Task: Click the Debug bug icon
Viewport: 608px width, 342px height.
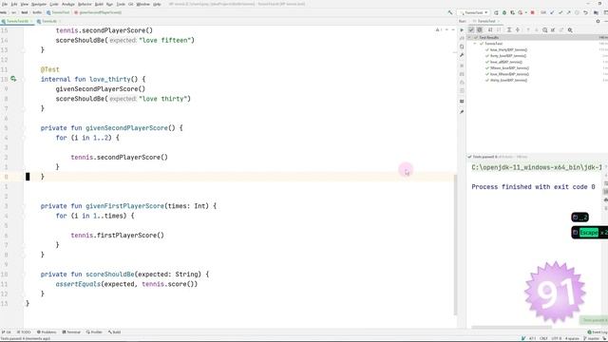Action: [504, 12]
